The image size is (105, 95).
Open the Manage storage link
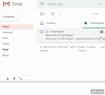[44, 51]
